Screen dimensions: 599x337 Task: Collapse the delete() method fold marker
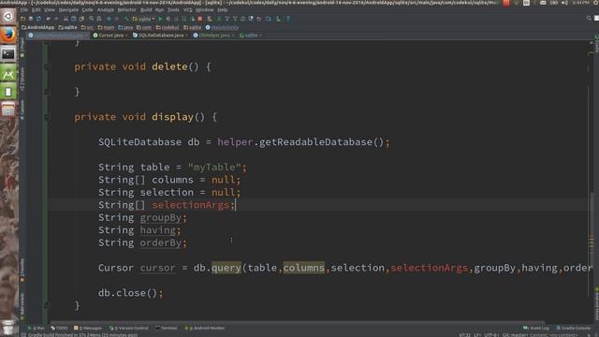click(47, 66)
